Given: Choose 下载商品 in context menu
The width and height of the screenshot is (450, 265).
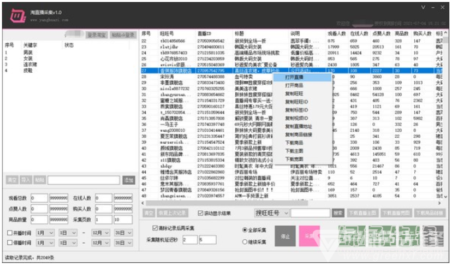Looking at the screenshot, I should tap(302, 142).
